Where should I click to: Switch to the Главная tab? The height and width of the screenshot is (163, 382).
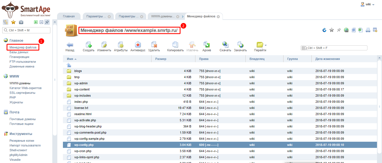(x=69, y=17)
